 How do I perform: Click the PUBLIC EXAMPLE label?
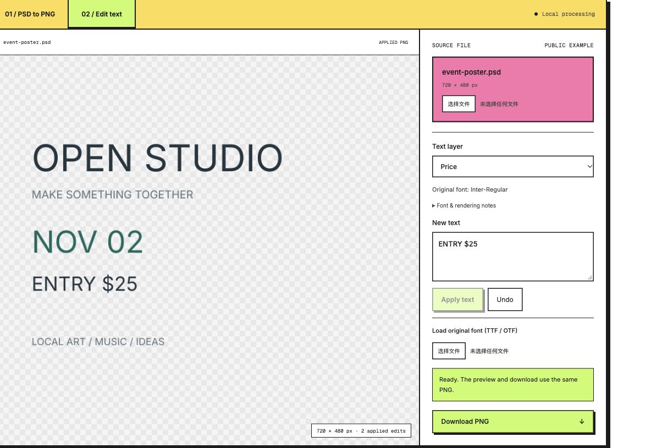click(x=569, y=45)
